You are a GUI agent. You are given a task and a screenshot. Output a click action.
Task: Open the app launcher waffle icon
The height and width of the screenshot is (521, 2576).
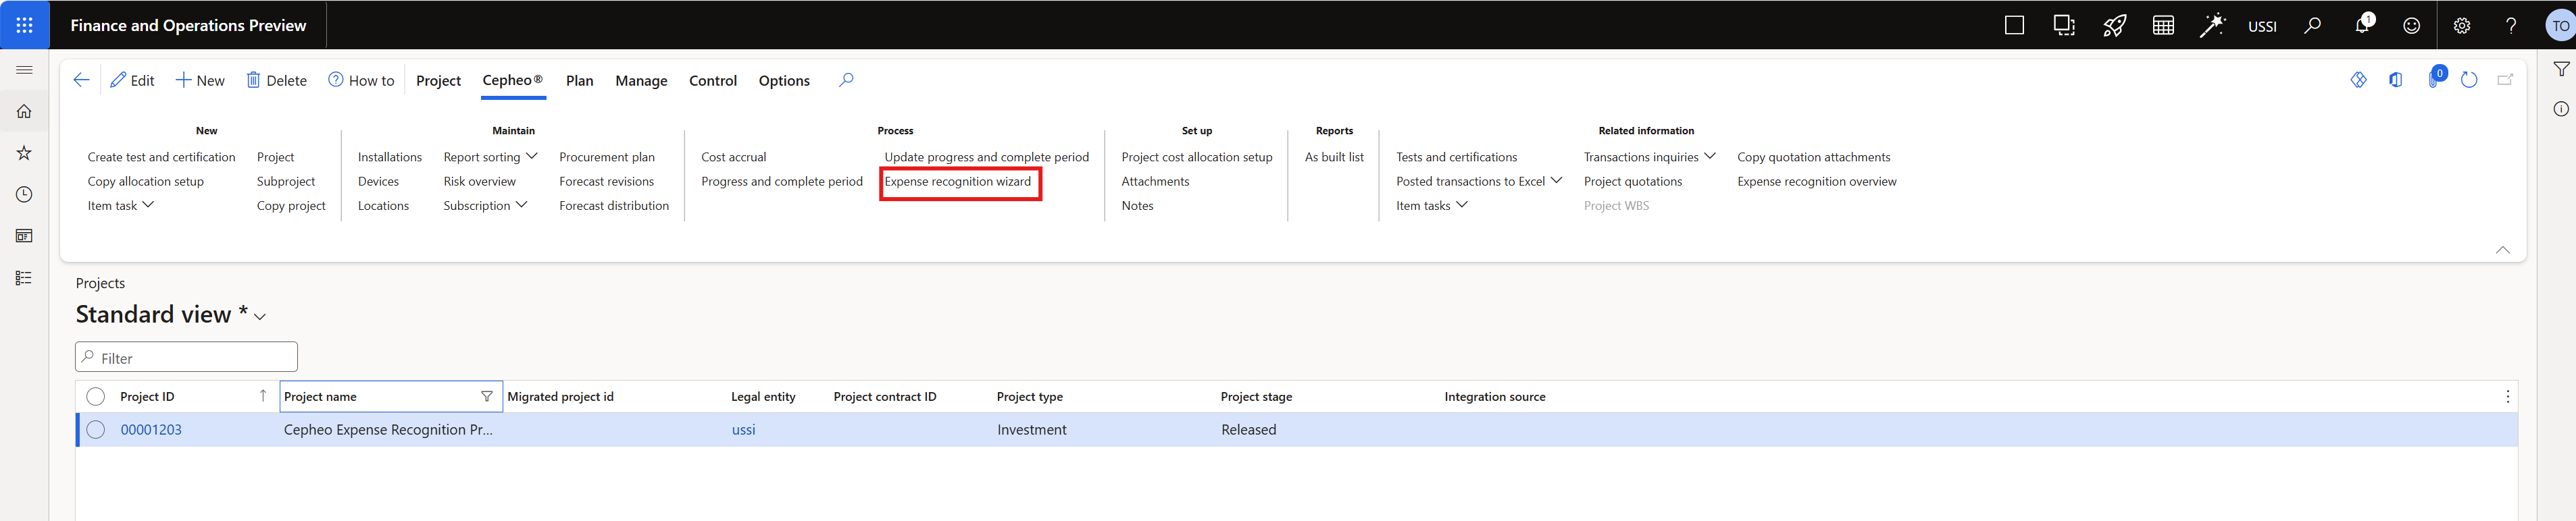tap(24, 25)
